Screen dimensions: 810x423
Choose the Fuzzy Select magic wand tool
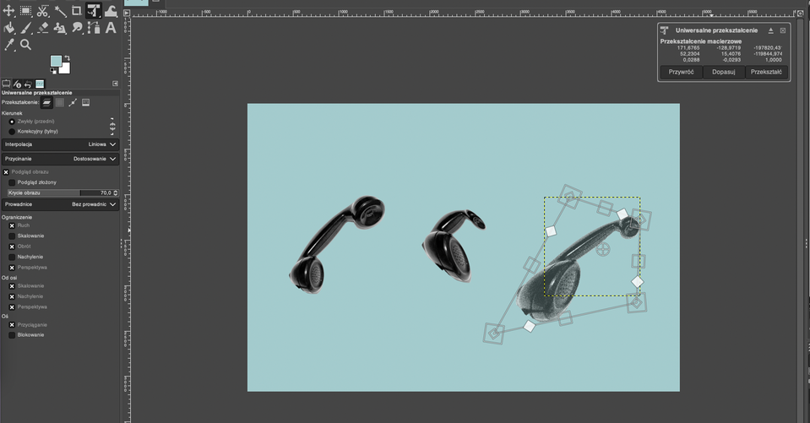tap(60, 12)
